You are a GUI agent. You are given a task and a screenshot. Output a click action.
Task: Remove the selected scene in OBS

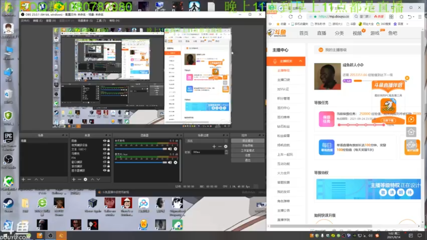click(x=29, y=179)
